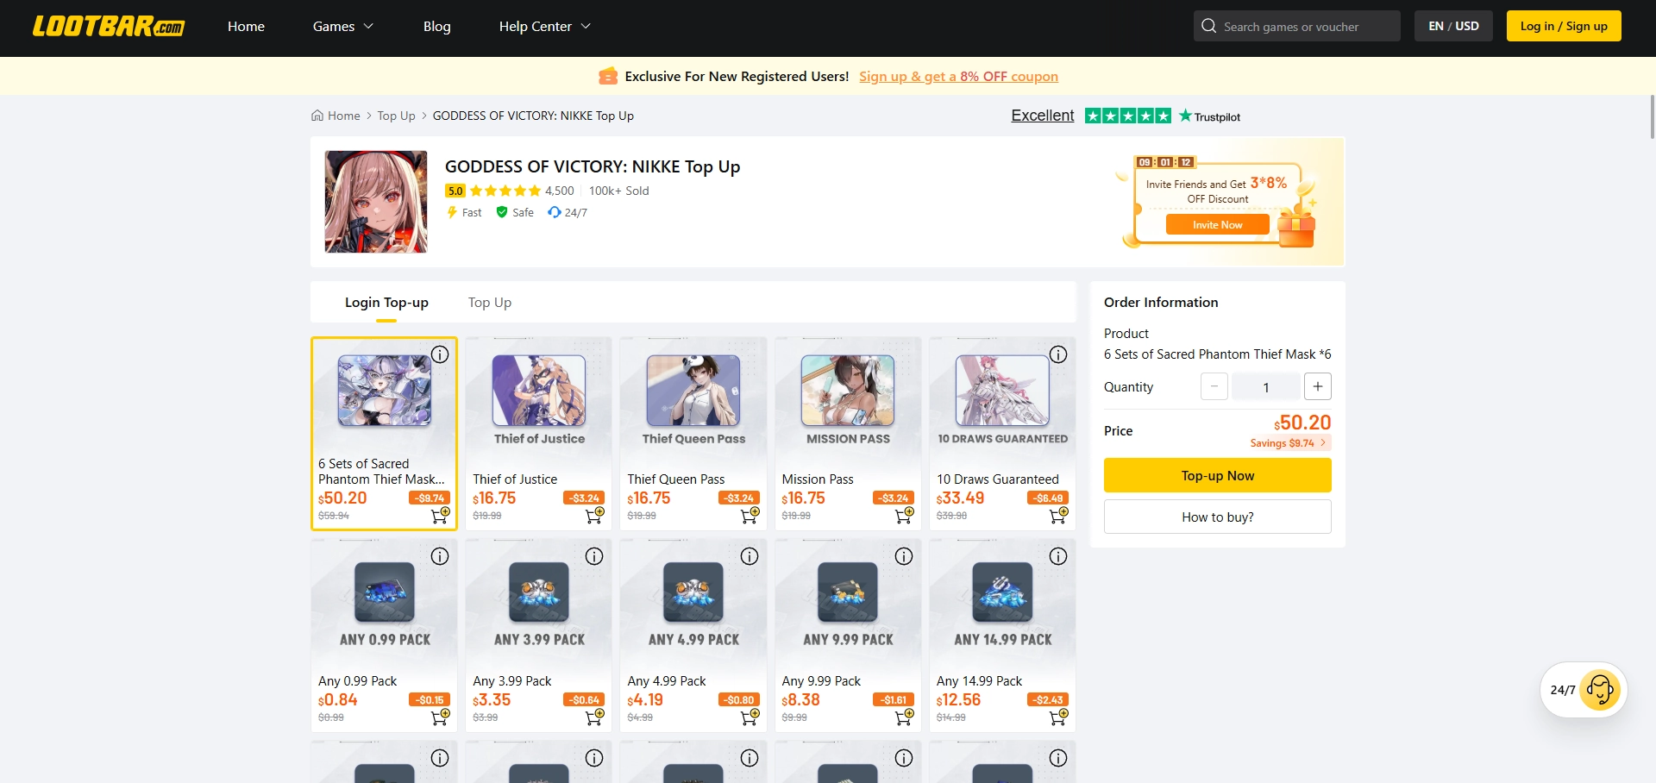This screenshot has width=1656, height=783.
Task: Click the "100k+ Sold" text
Action: (x=619, y=191)
